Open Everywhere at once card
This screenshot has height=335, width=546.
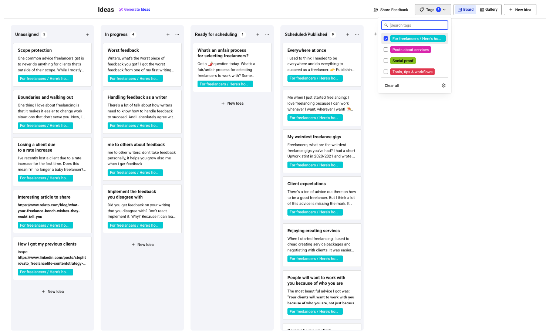pos(322,65)
